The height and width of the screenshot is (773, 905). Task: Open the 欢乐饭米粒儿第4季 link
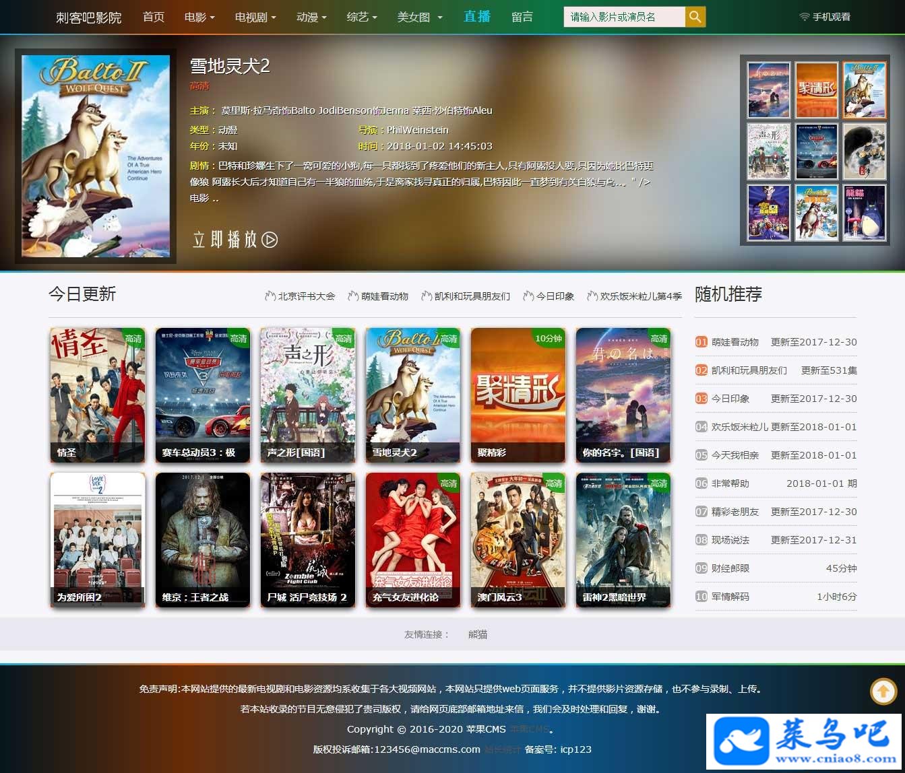coord(641,296)
